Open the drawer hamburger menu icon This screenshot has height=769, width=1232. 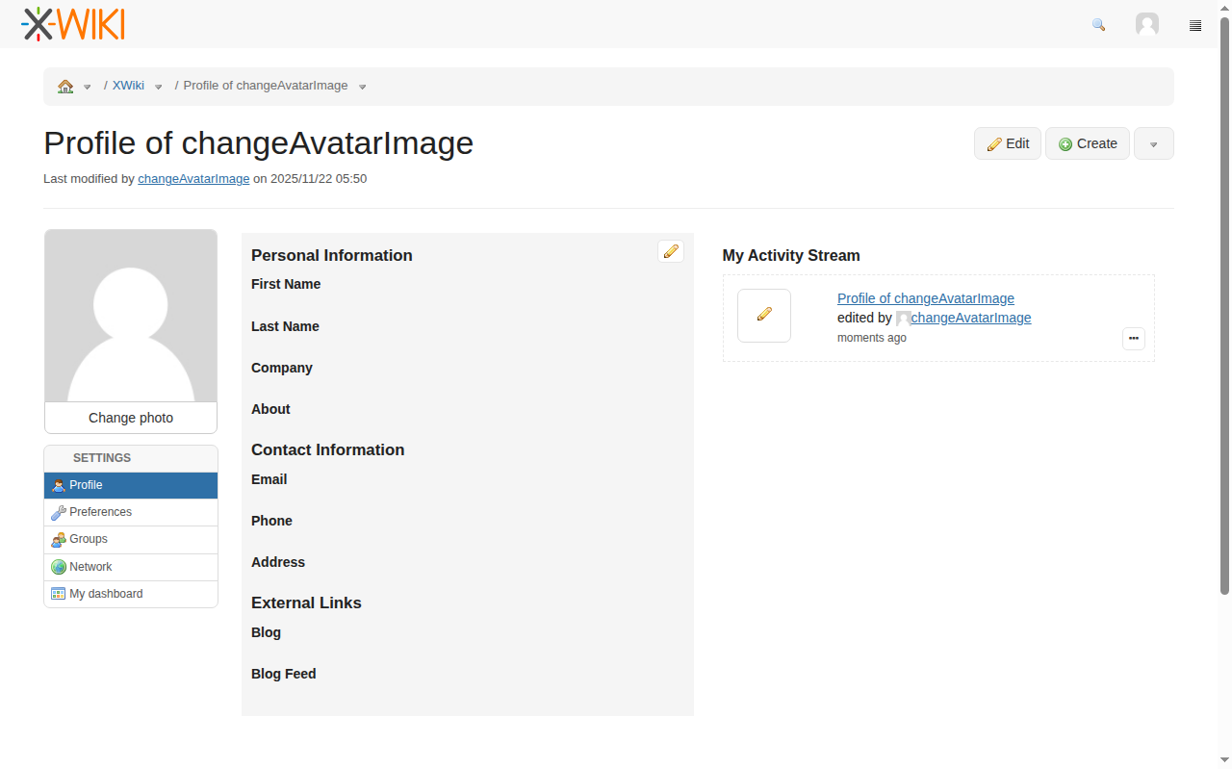1195,26
